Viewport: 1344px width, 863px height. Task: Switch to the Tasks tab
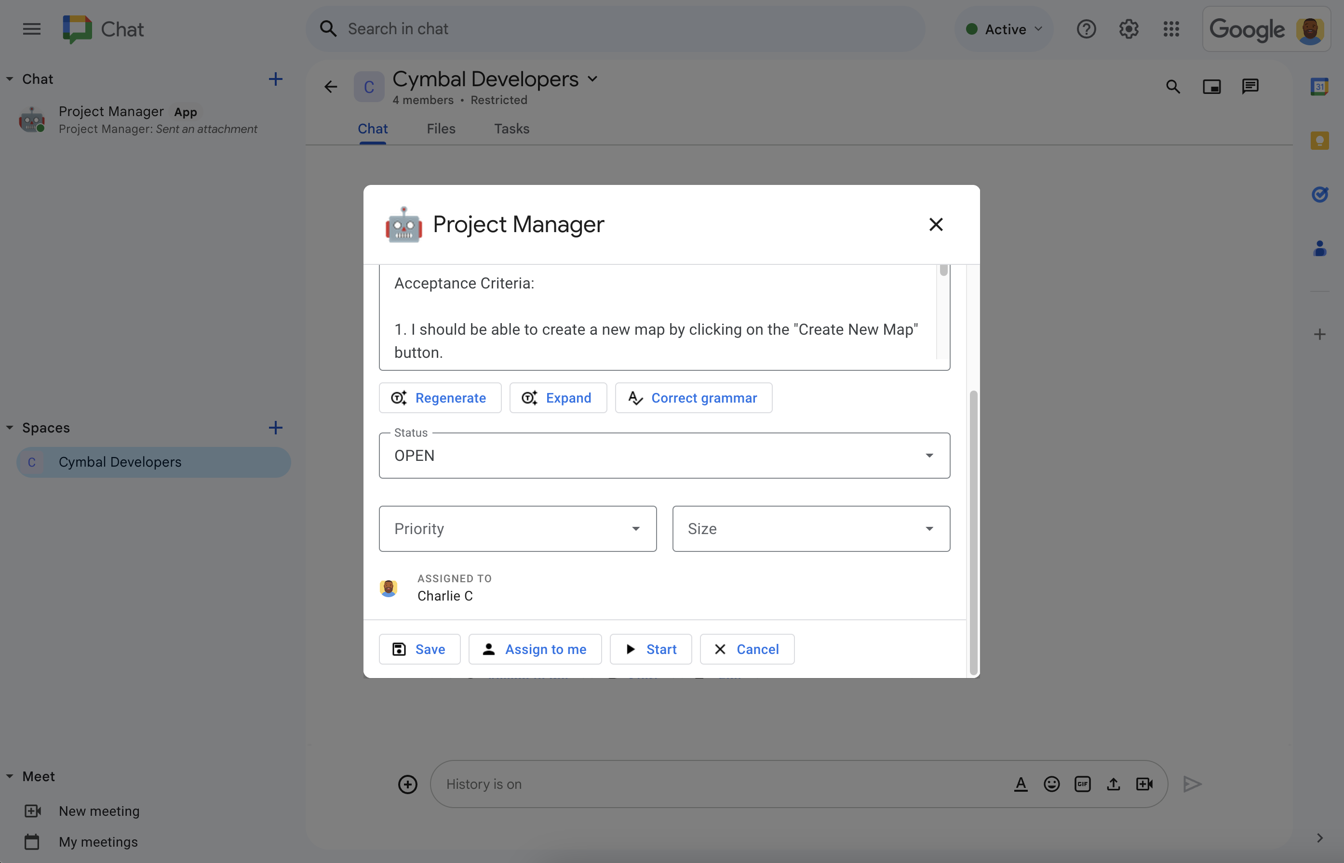pos(511,128)
